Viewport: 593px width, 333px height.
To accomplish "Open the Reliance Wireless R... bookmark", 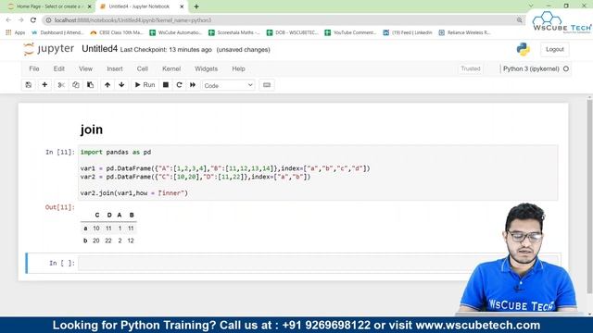I will 465,33.
